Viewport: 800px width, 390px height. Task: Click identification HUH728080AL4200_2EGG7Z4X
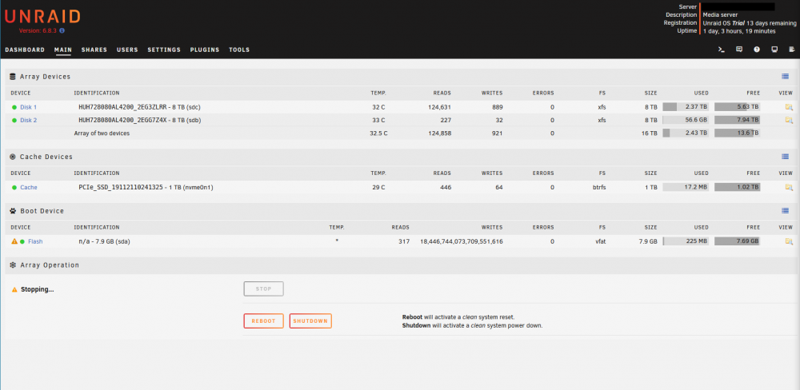click(x=121, y=121)
